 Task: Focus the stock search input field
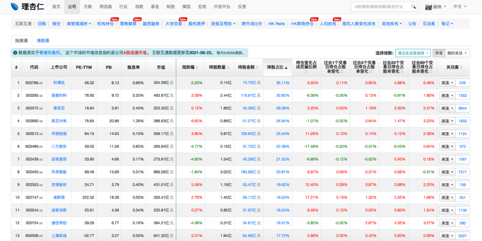(x=381, y=6)
